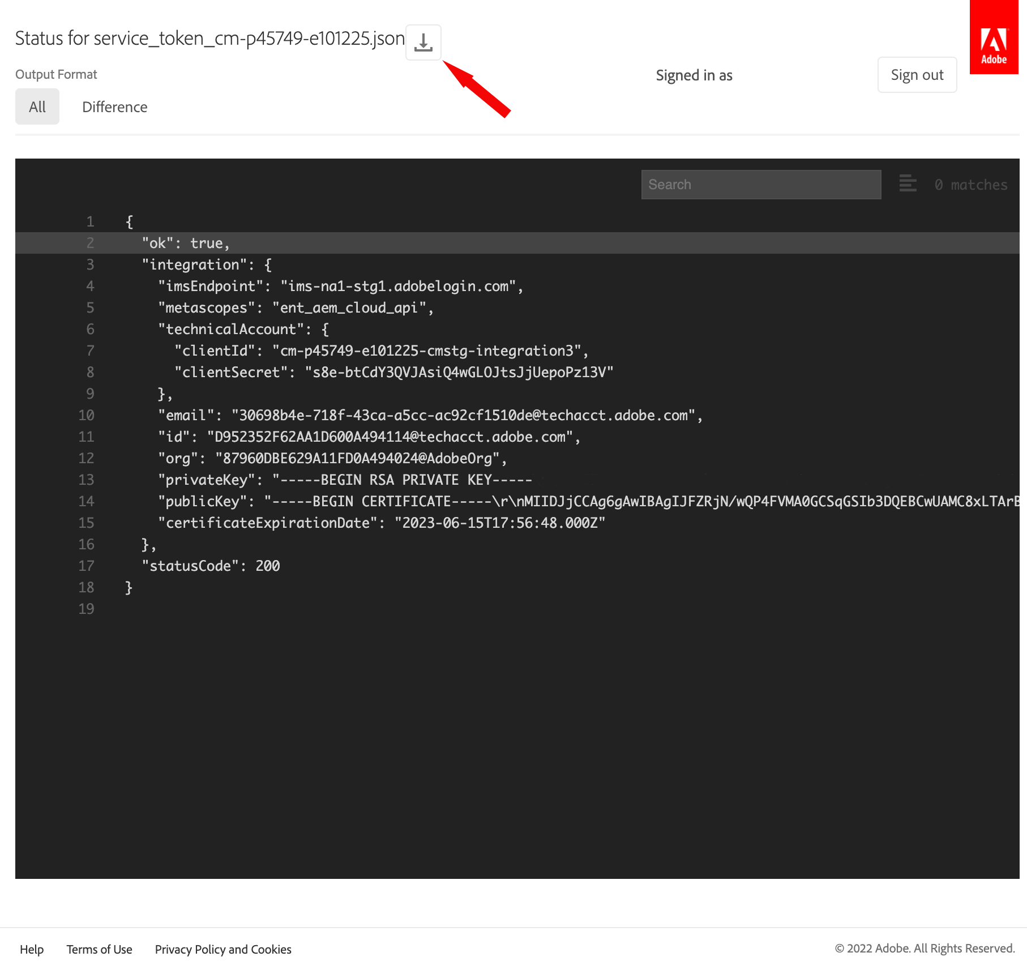
Task: Click the metascopes ent_aem_cloud_api line
Action: point(296,307)
